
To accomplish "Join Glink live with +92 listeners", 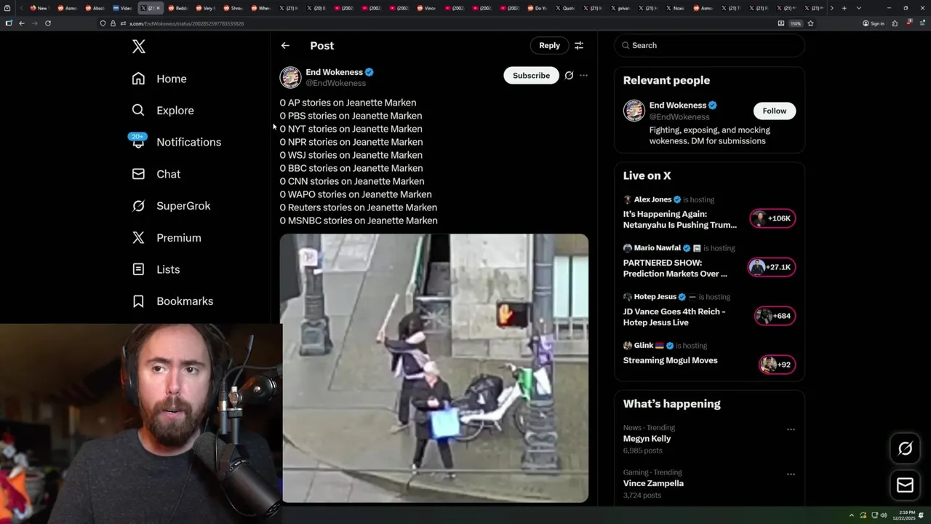I will point(777,365).
